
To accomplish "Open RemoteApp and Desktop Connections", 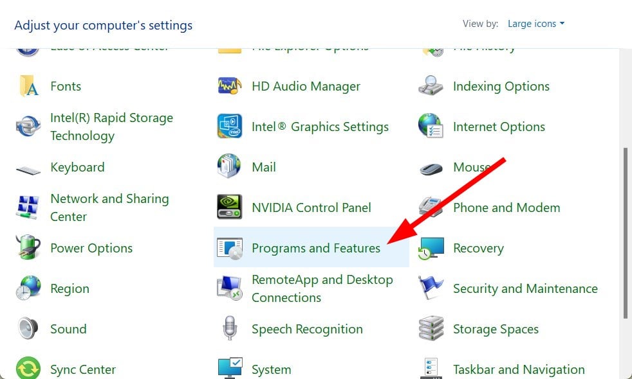I will pos(322,288).
